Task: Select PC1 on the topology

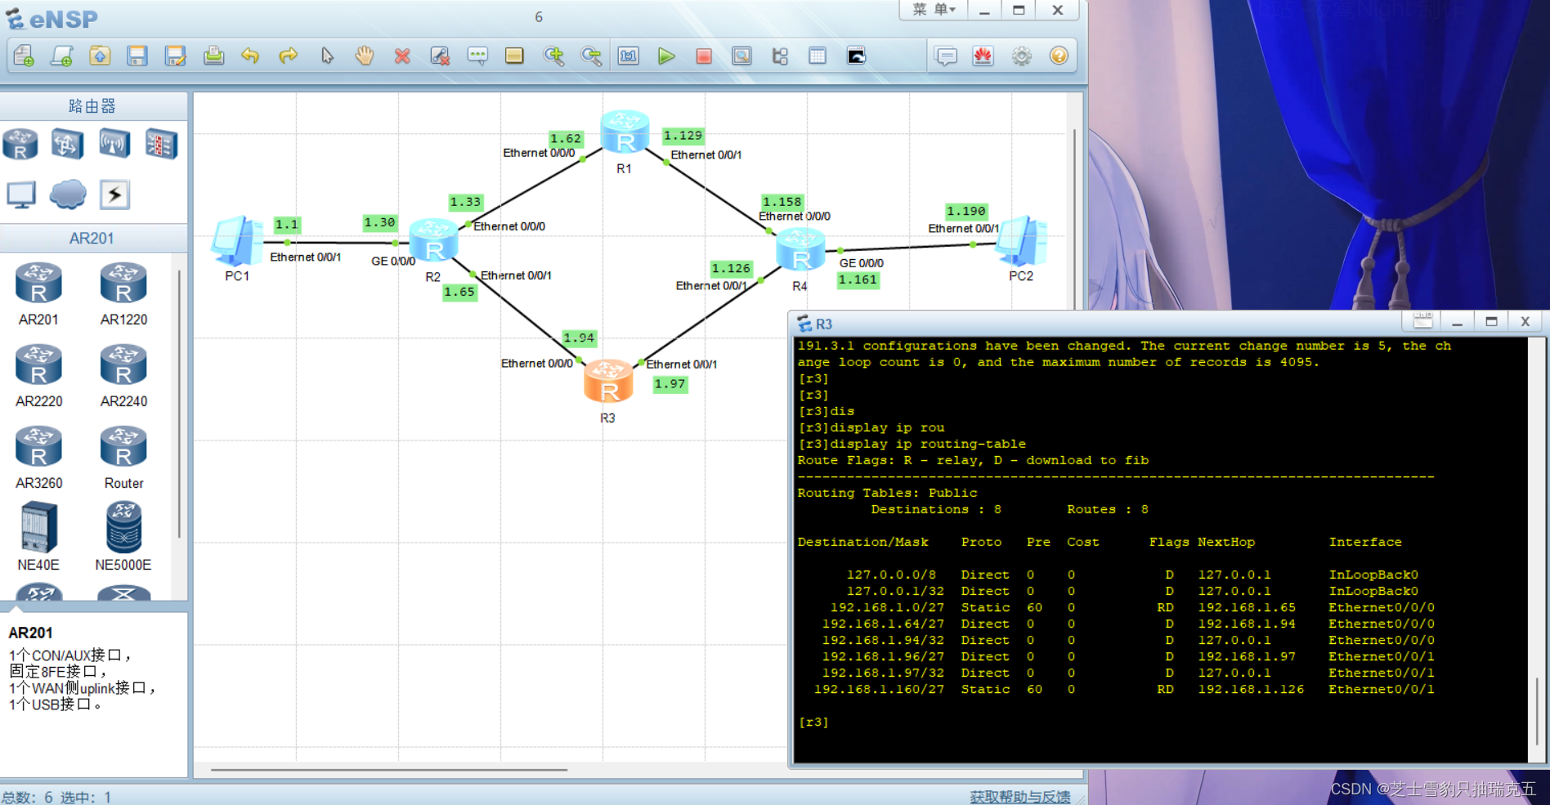Action: [x=237, y=240]
